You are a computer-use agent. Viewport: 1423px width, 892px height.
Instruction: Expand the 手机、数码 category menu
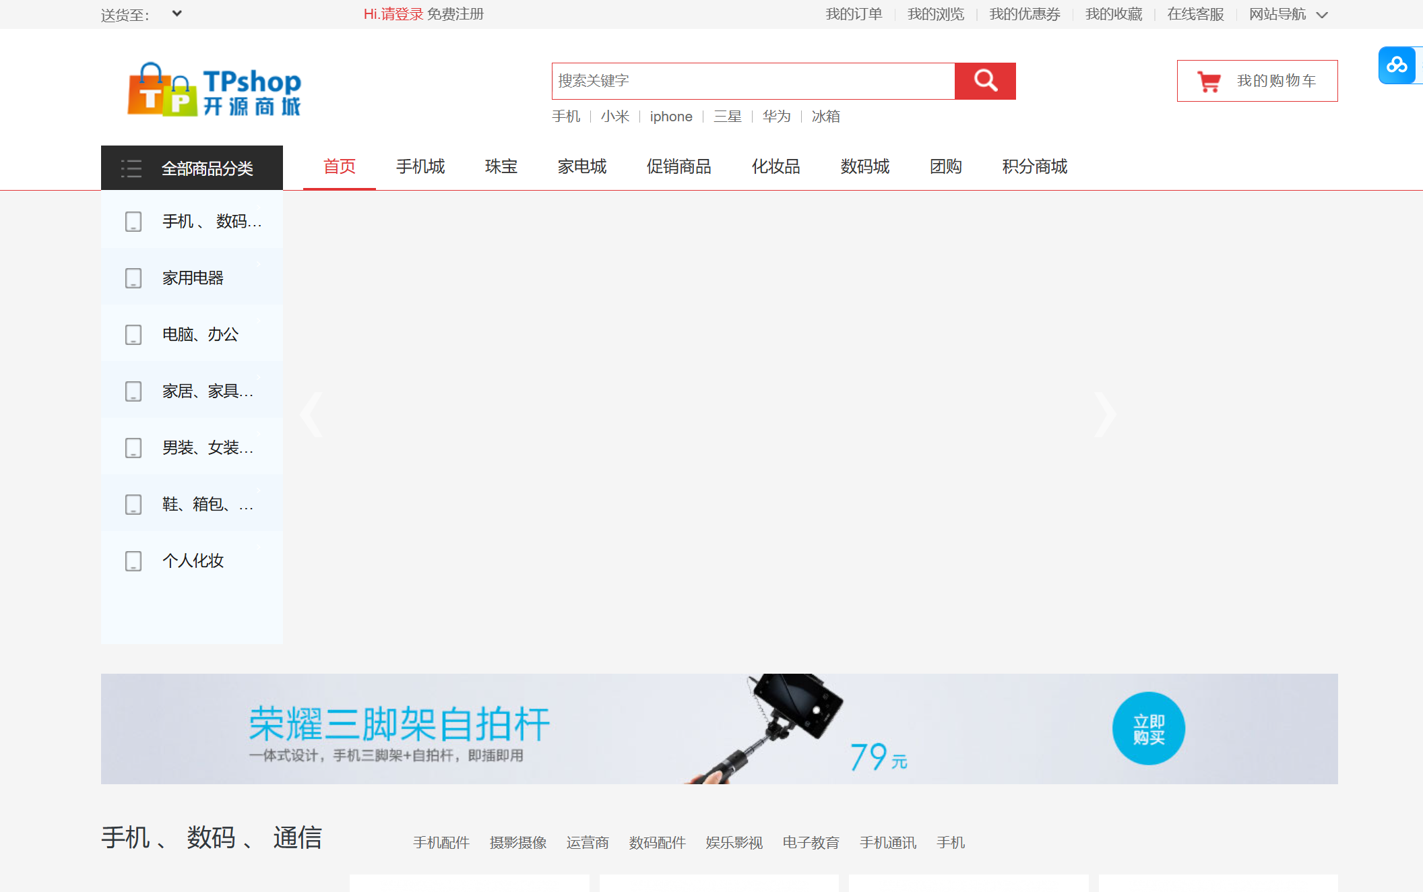pos(211,221)
